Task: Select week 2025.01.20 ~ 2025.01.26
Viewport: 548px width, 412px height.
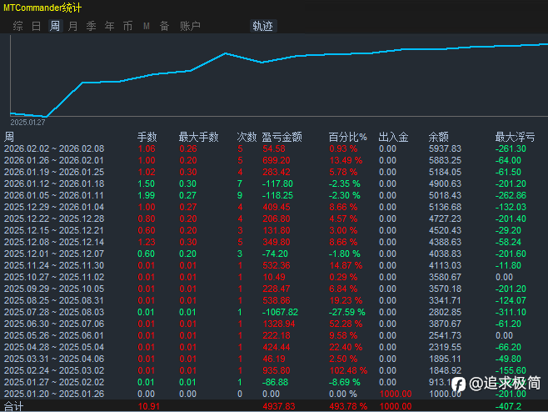Action: [x=54, y=394]
